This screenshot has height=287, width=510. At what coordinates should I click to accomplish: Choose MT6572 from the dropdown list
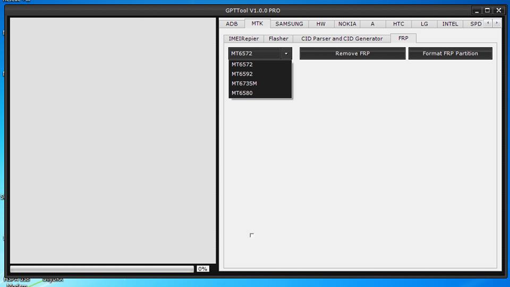pos(260,64)
